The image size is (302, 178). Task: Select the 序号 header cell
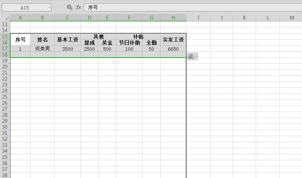[20, 40]
